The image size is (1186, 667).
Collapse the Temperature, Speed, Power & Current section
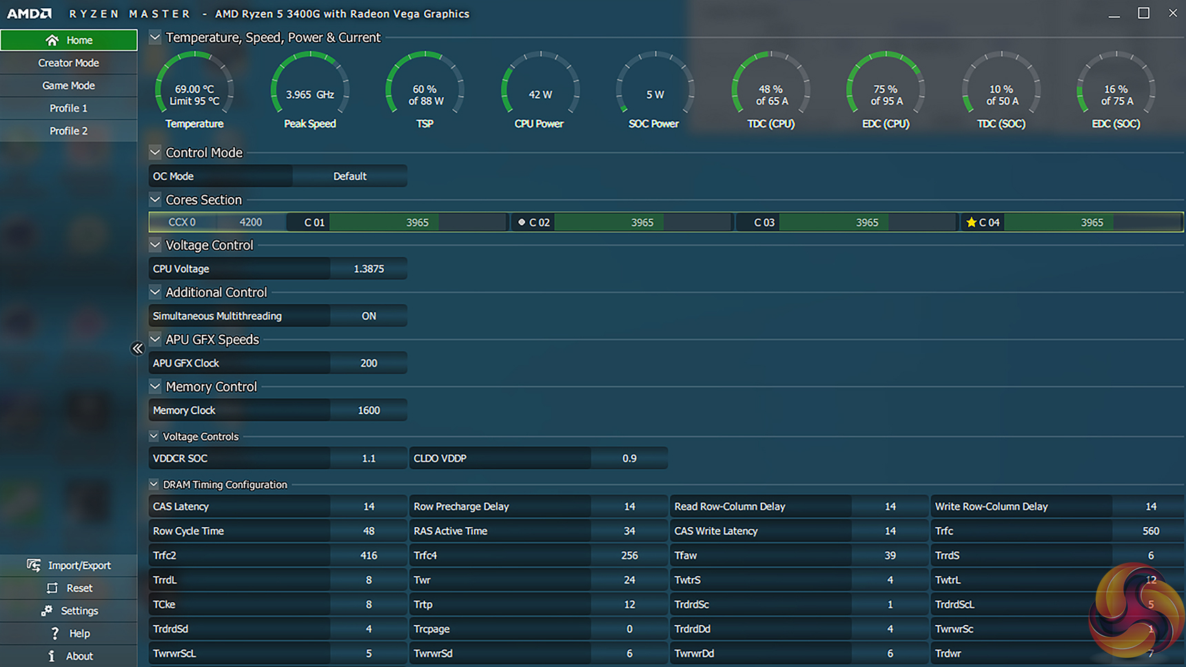155,38
